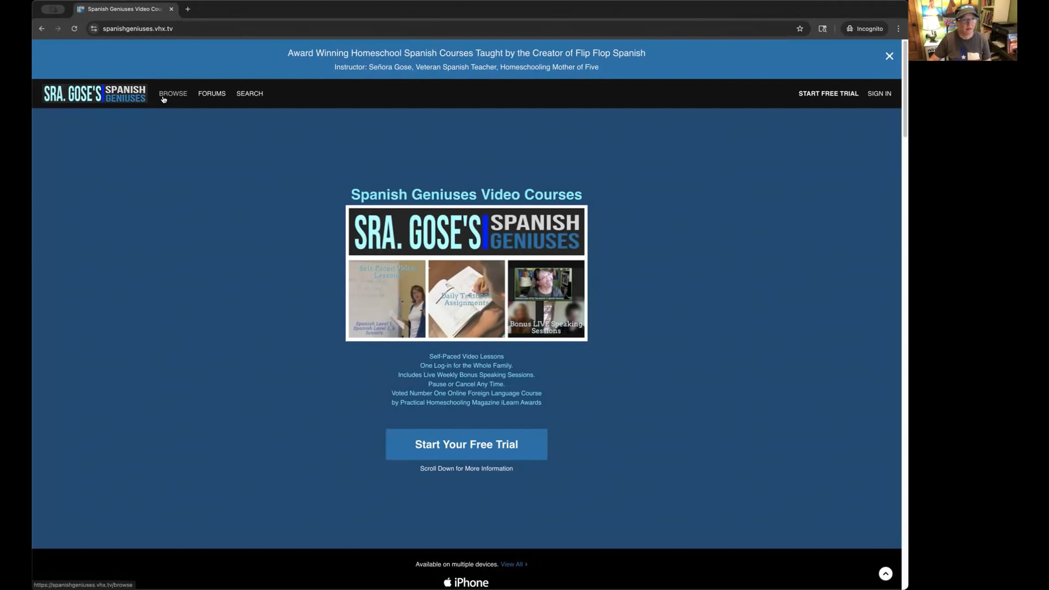Open the FORUMS menu item
Image resolution: width=1049 pixels, height=590 pixels.
tap(211, 93)
